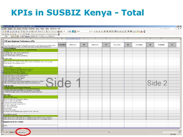Image resolution: width=183 pixels, height=137 pixels.
Task: Select 'CSR and Business Performance KPIs' title cell
Action: 30,41
